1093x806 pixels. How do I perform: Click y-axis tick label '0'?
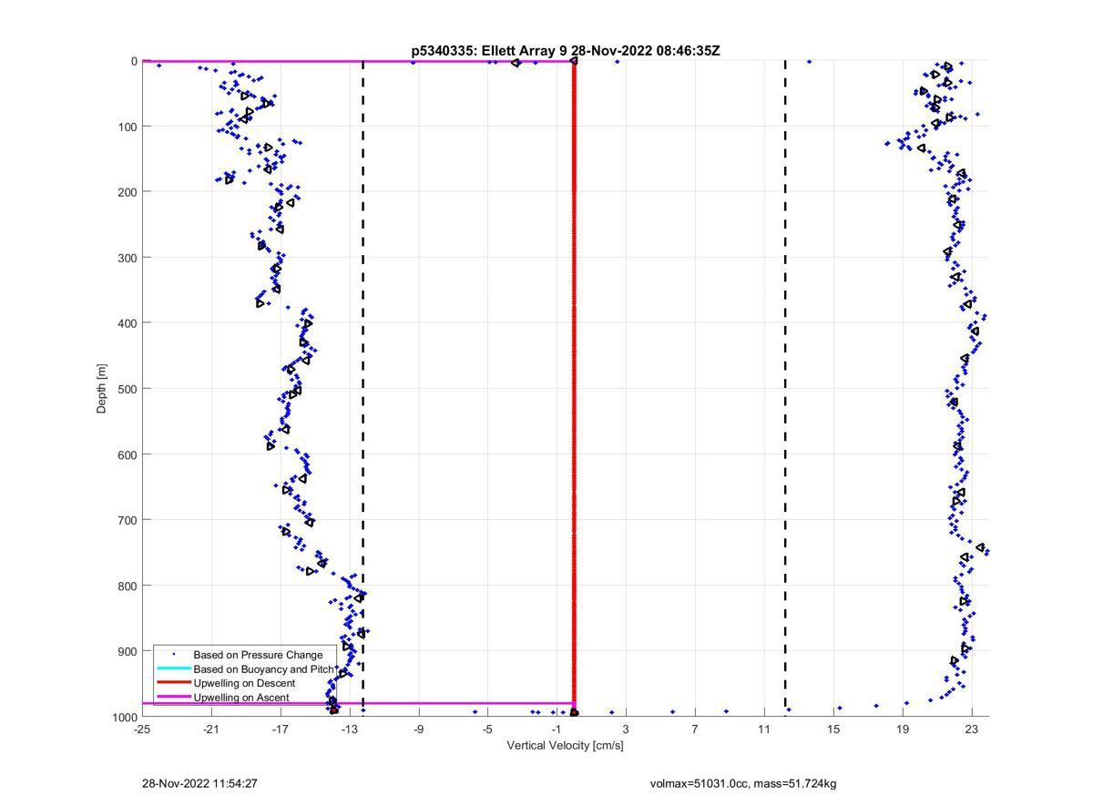[134, 61]
